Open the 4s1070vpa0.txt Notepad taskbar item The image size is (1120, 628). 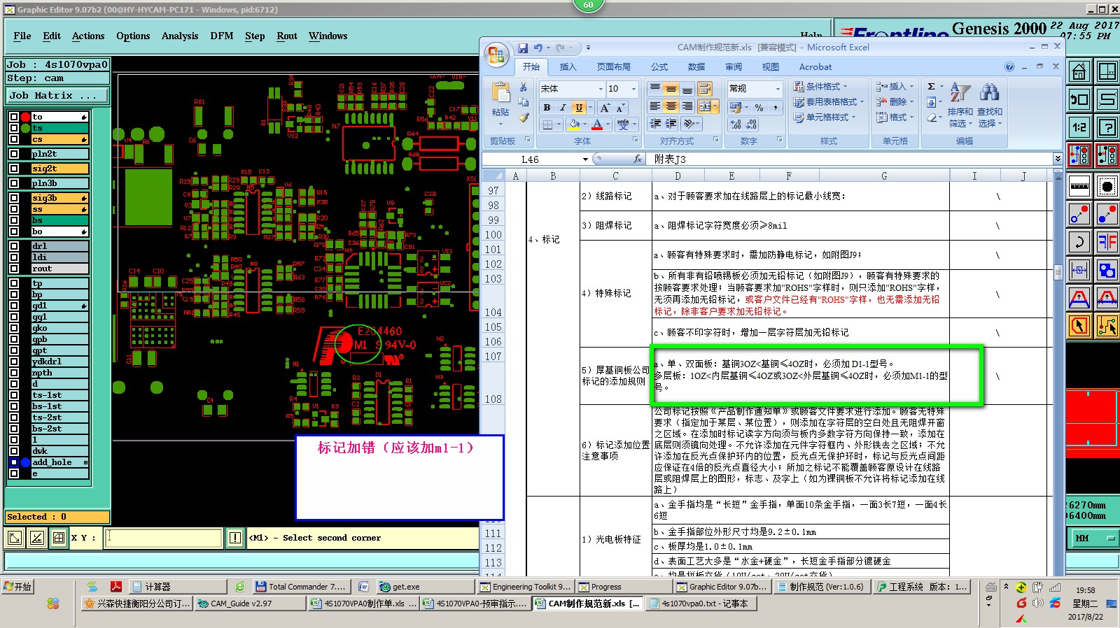(701, 604)
